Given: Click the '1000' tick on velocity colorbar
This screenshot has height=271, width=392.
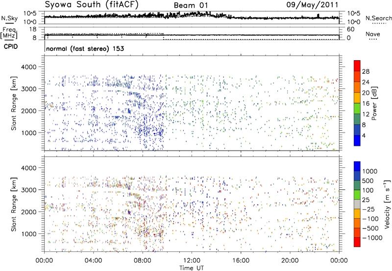Looking at the screenshot, I should point(370,171).
